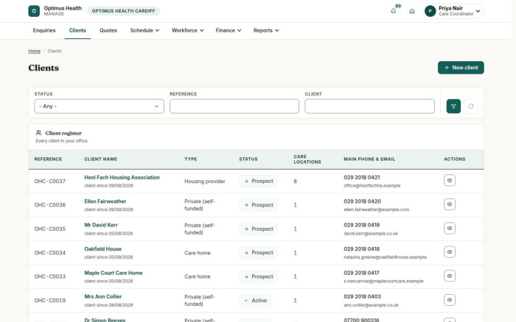Click email david.kerr@example.co.uk

tap(371, 233)
